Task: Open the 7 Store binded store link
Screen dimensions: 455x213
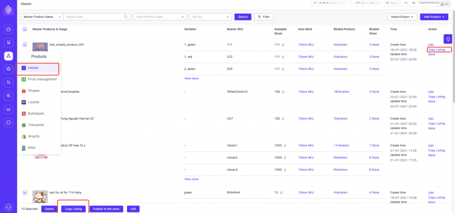Action: coord(374,145)
